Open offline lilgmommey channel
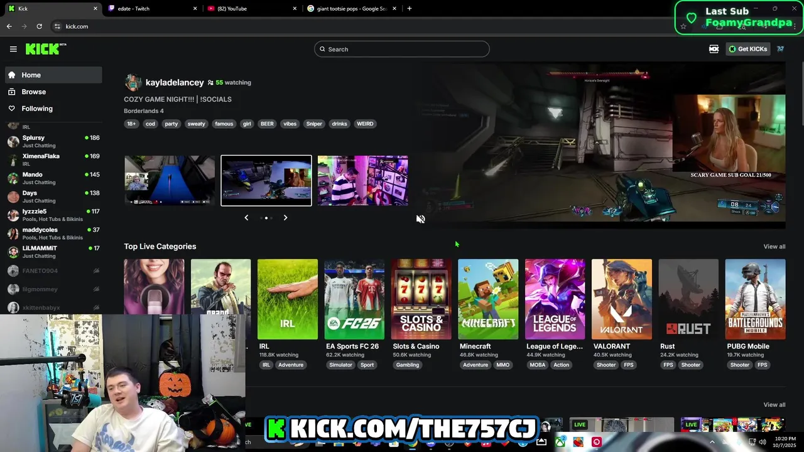This screenshot has width=804, height=452. 53,289
